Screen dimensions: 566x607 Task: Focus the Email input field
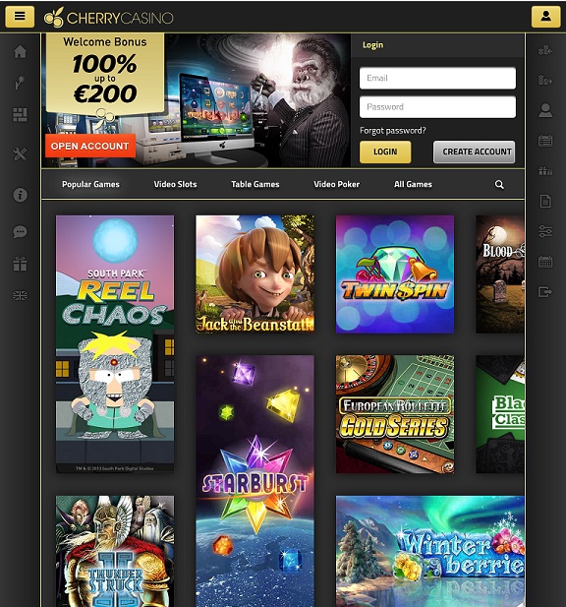(437, 78)
